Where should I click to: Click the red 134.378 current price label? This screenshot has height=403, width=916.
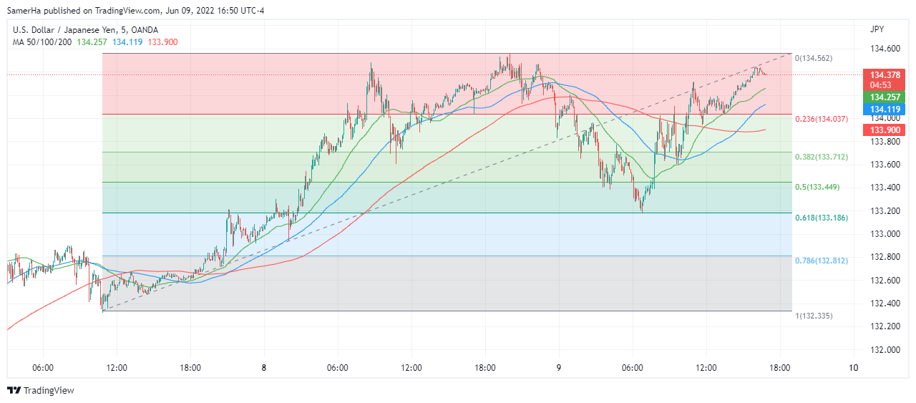[885, 74]
